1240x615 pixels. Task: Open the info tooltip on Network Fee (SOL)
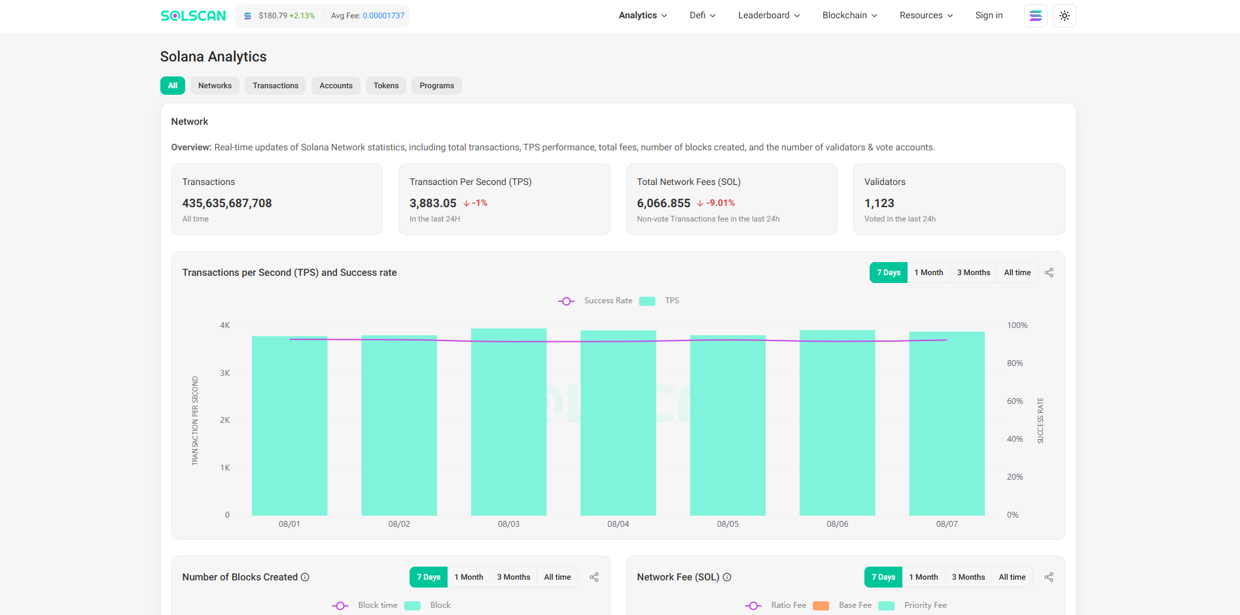coord(728,577)
